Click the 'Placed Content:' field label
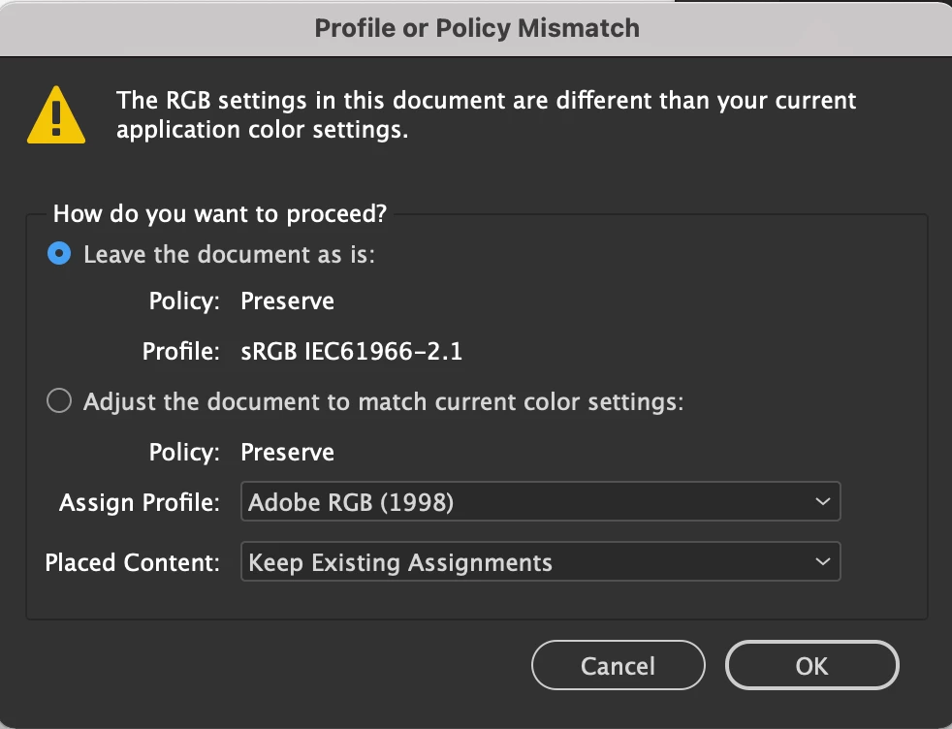 click(x=133, y=562)
